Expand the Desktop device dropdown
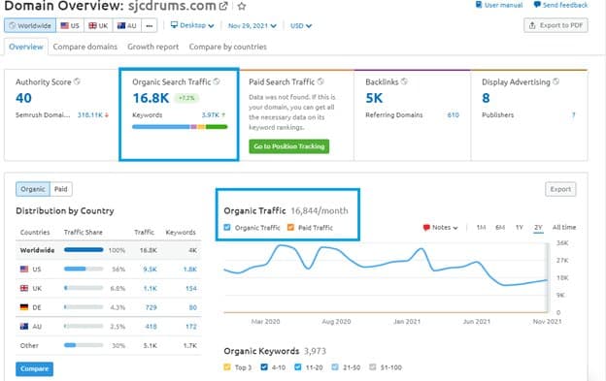This screenshot has width=606, height=381. click(x=192, y=25)
